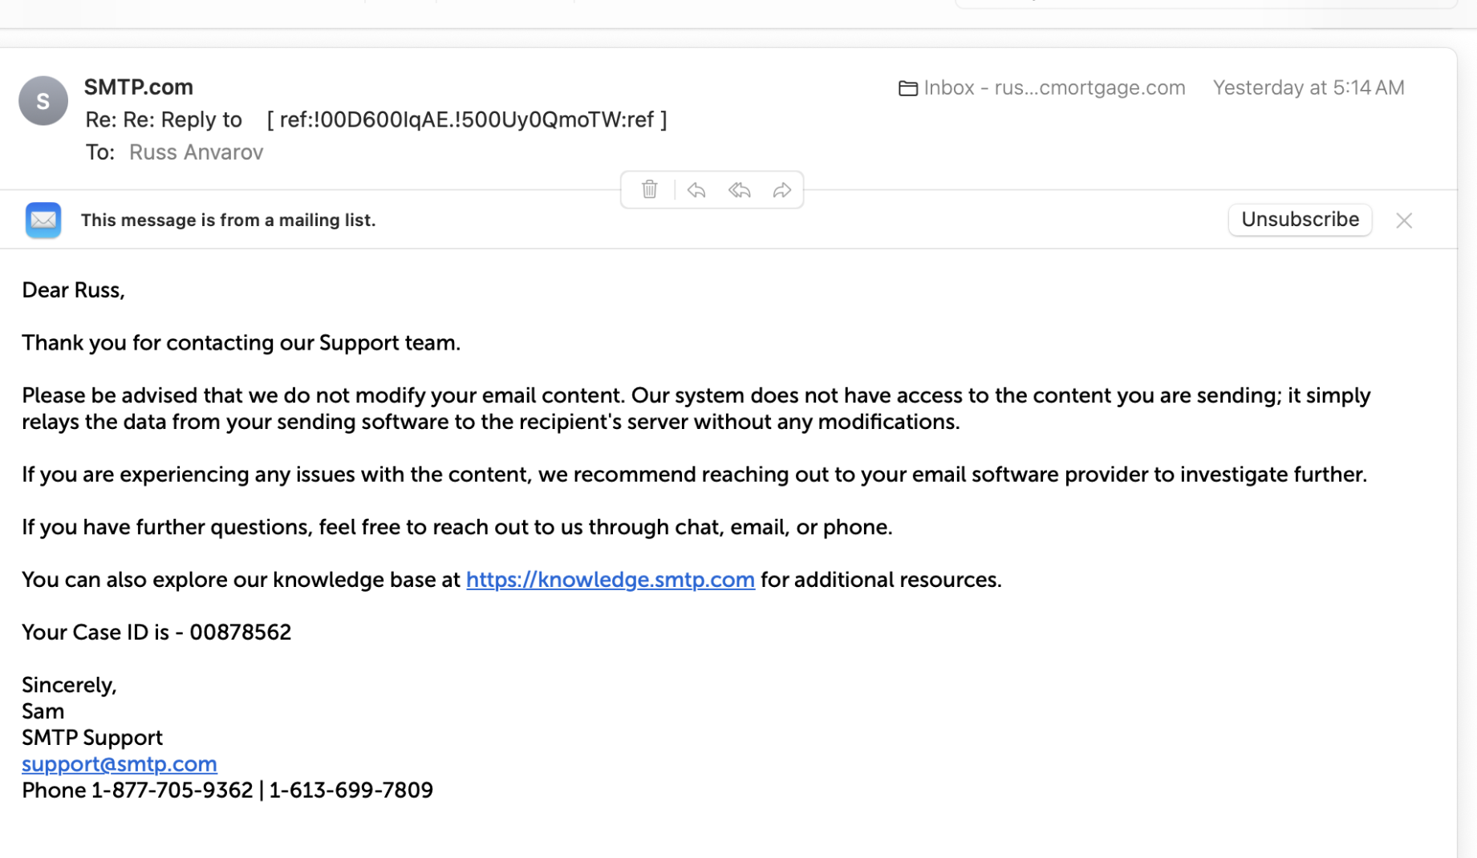This screenshot has width=1477, height=858.
Task: Click the support@smtp.com email link
Action: pyautogui.click(x=120, y=764)
